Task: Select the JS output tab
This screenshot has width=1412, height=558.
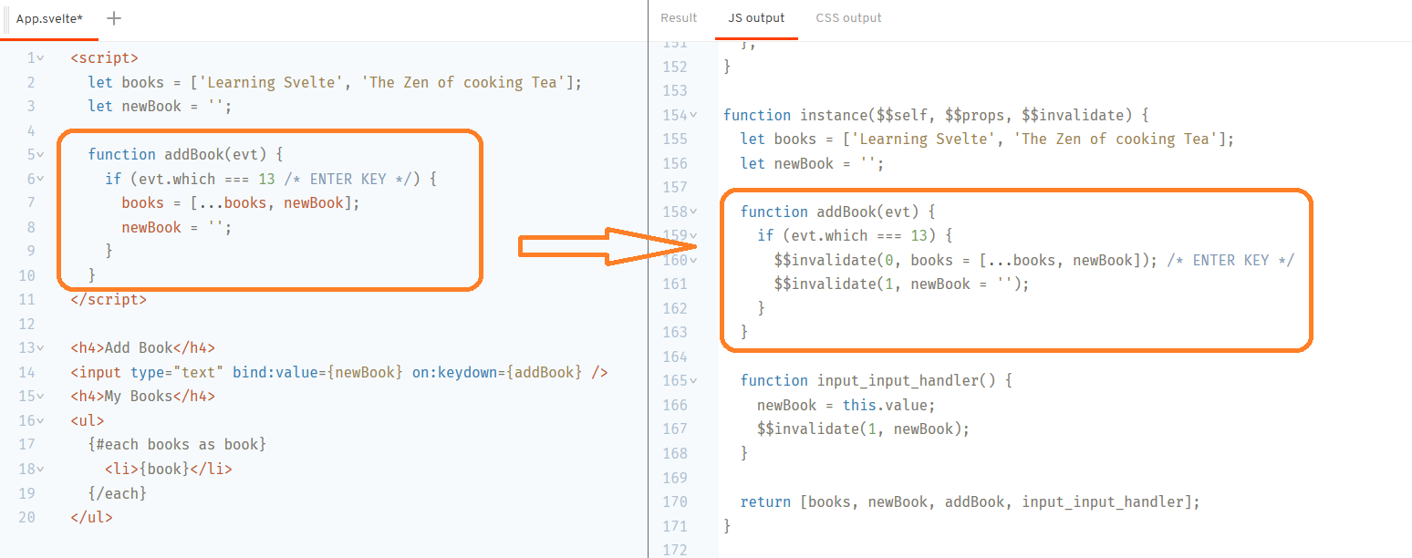Action: tap(756, 17)
